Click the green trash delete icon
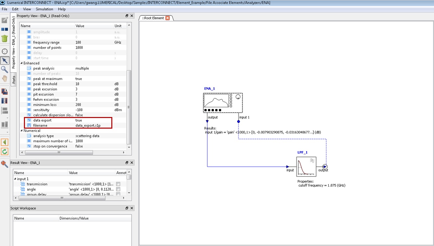 pyautogui.click(x=5, y=38)
